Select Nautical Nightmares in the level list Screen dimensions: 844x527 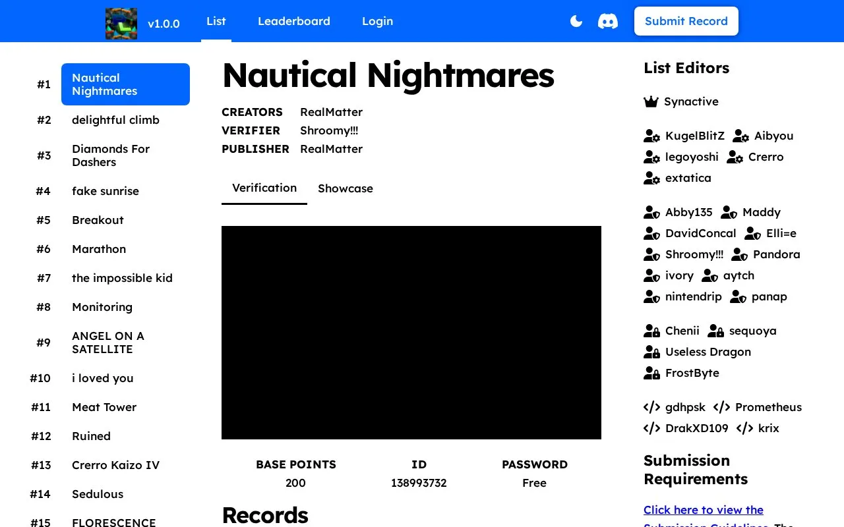click(125, 84)
